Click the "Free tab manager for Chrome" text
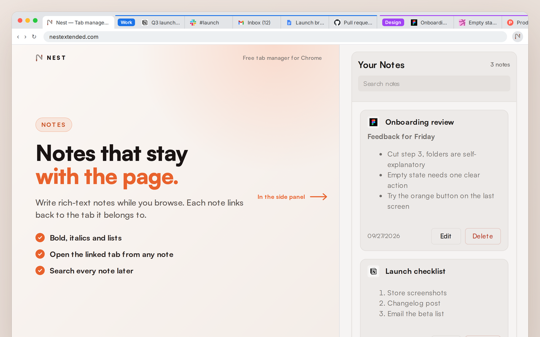This screenshot has height=337, width=540. point(282,58)
